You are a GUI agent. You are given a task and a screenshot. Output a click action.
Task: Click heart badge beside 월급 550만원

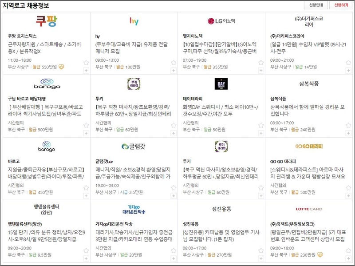[x=61, y=67]
